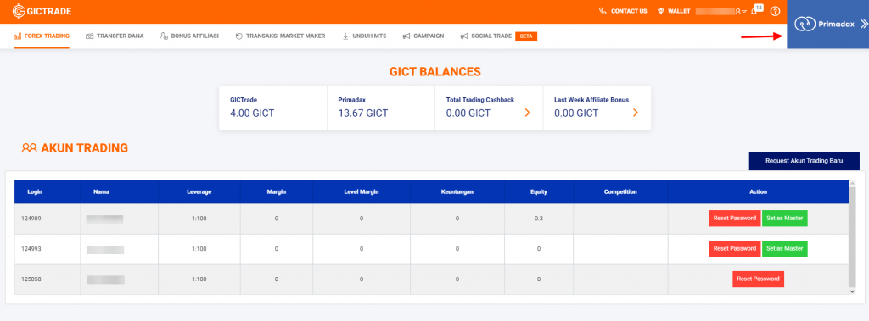Click the Wallet link
The height and width of the screenshot is (321, 869).
click(x=679, y=11)
